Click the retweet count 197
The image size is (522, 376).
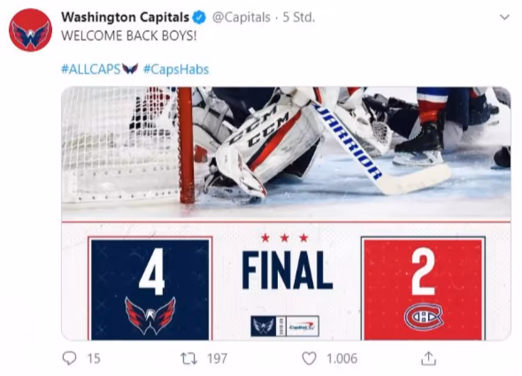point(217,359)
